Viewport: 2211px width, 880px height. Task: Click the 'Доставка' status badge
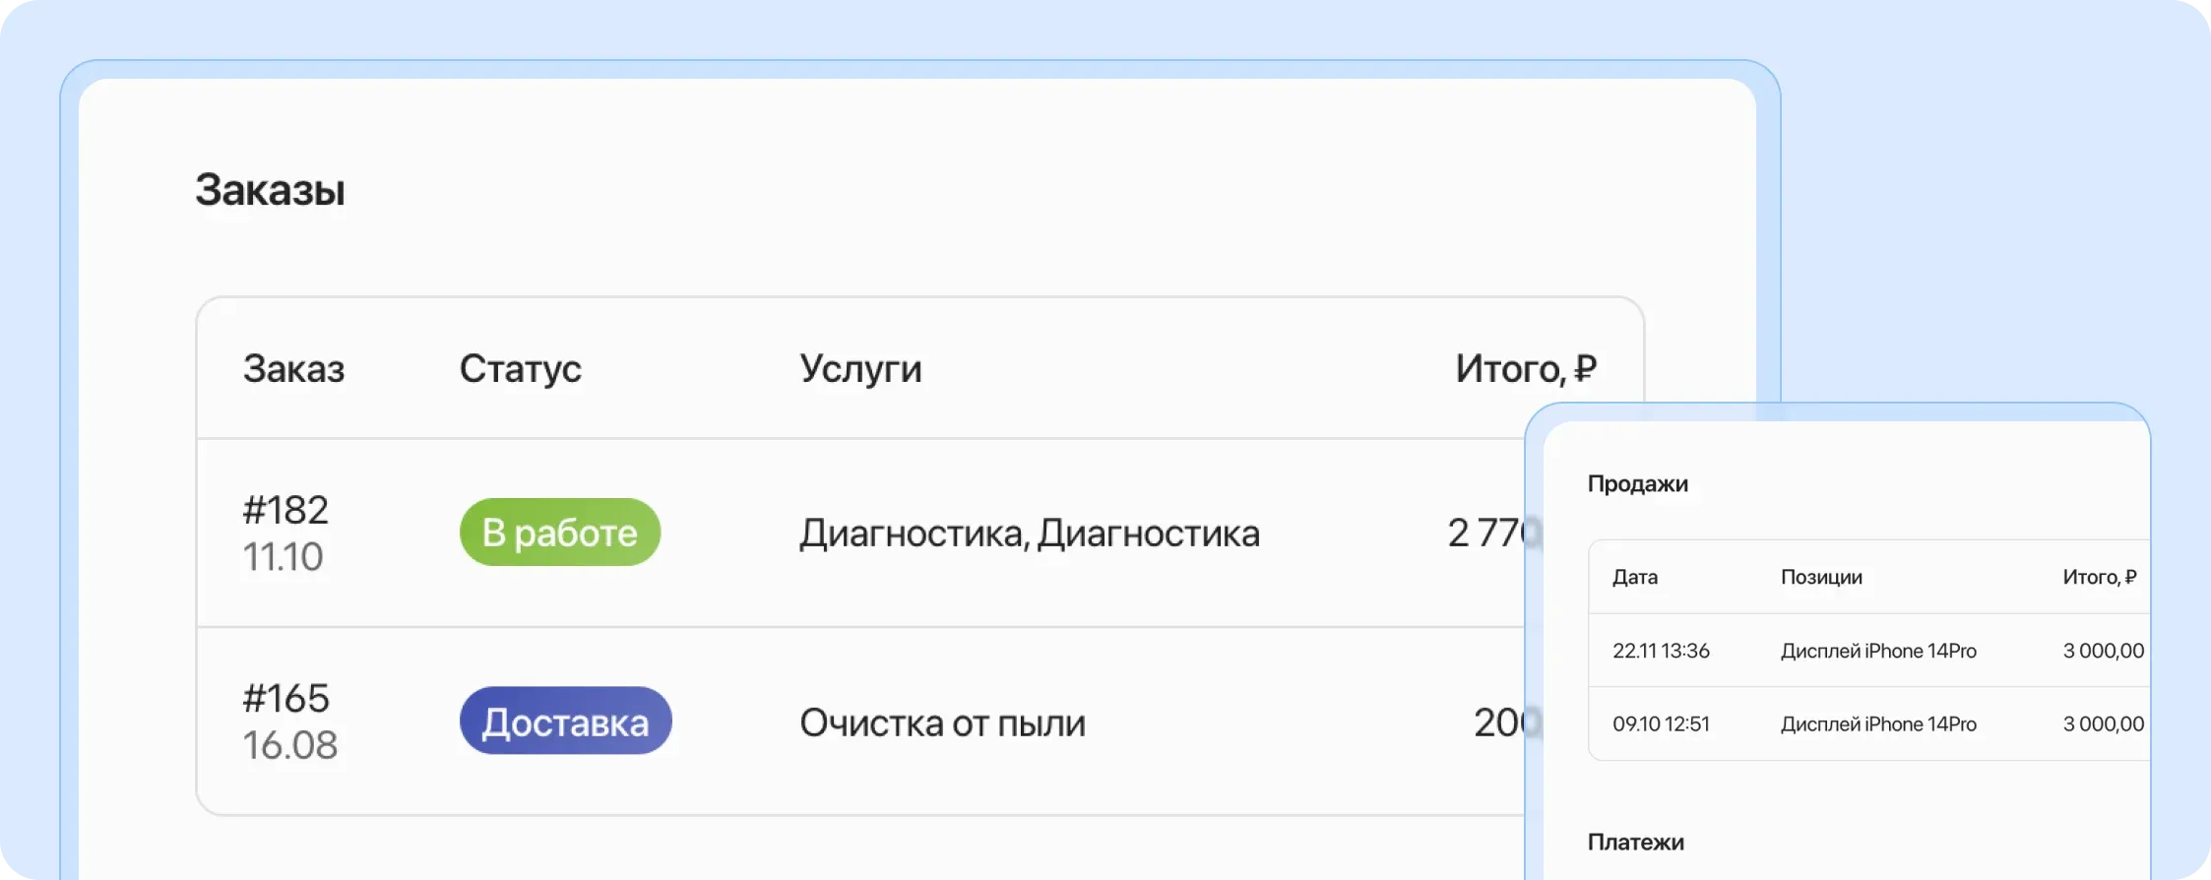click(565, 722)
